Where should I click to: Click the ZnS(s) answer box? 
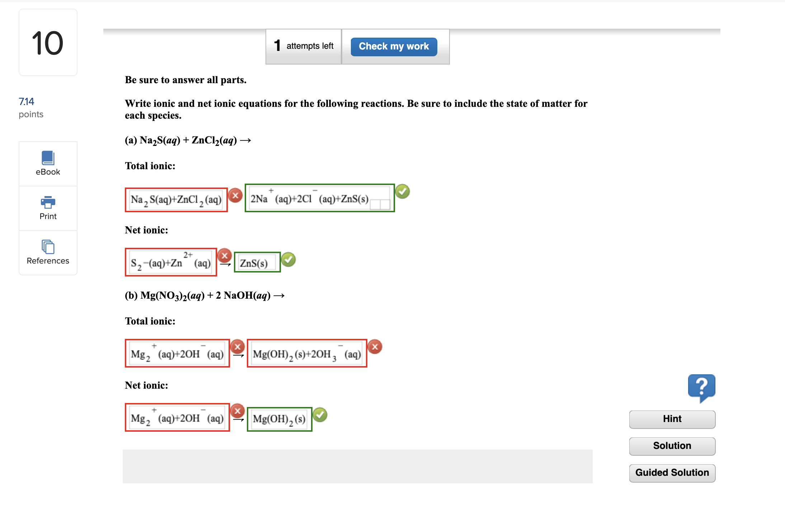(257, 262)
